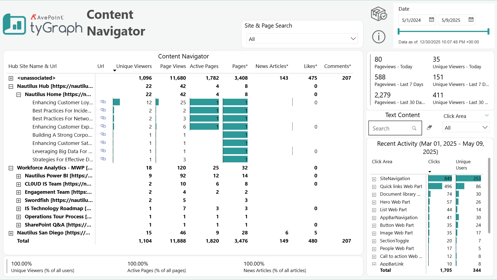This screenshot has width=497, height=280.
Task: Open the calendar picker for the end date
Action: [x=471, y=20]
